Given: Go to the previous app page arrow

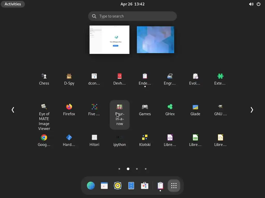Looking at the screenshot, I should pos(13,110).
